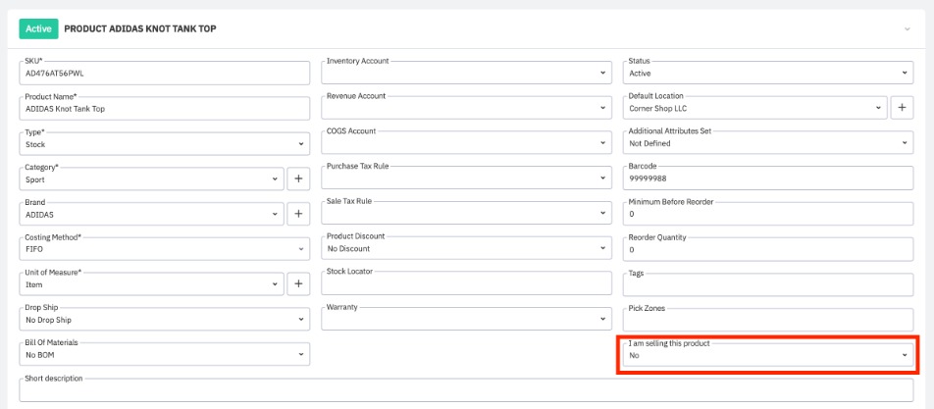Expand the Bill Of Materials dropdown
This screenshot has width=934, height=409.
[x=165, y=355]
